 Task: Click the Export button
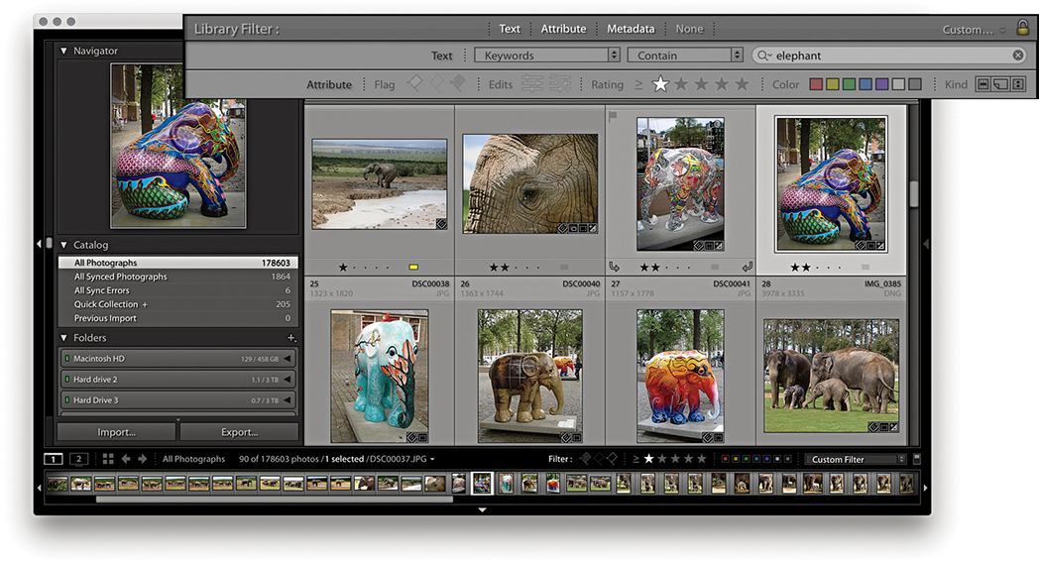[239, 432]
